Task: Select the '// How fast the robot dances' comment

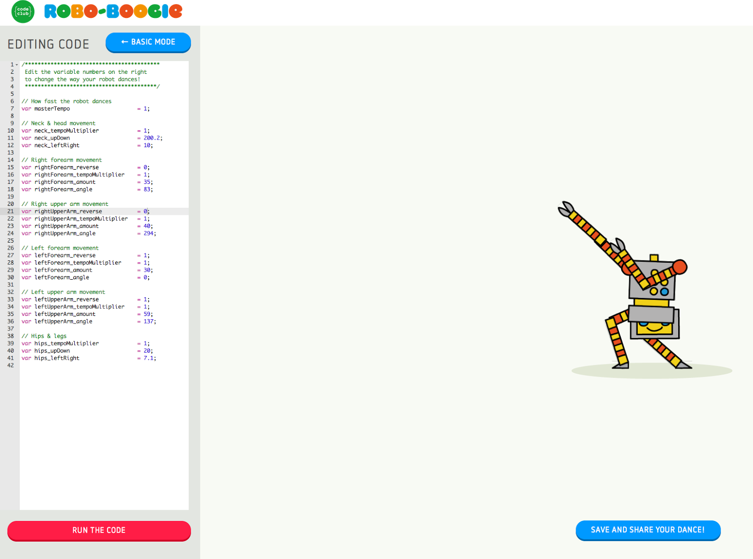Action: [66, 101]
